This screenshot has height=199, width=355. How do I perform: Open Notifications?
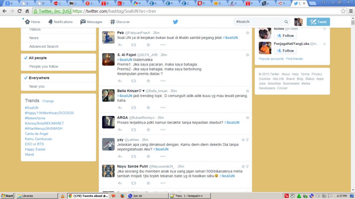(x=60, y=22)
